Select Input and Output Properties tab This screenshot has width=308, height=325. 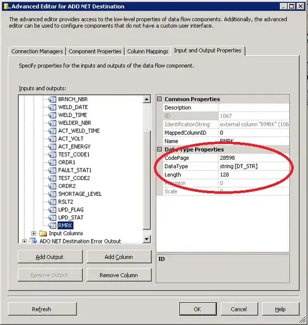click(x=208, y=51)
